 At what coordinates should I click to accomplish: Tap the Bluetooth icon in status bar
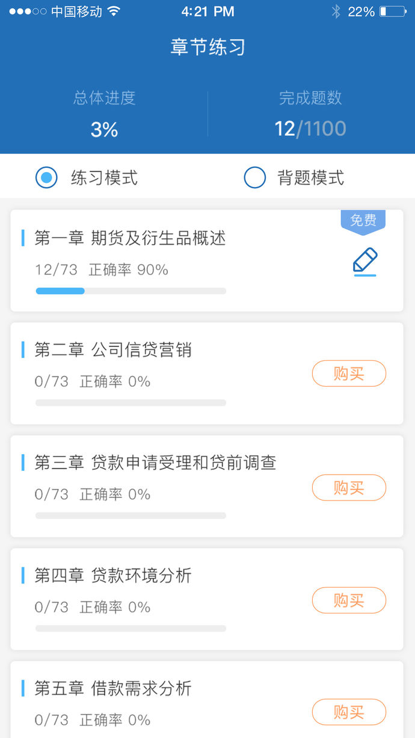(x=336, y=11)
